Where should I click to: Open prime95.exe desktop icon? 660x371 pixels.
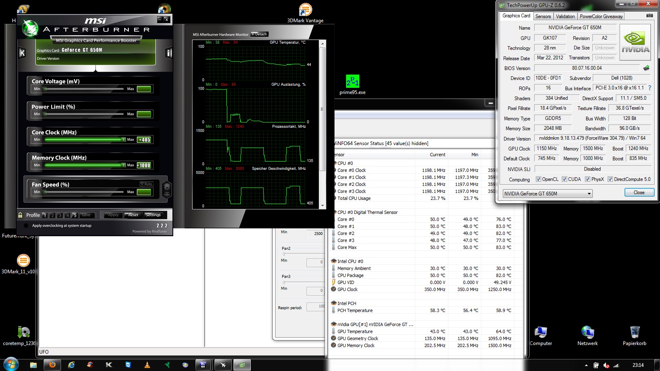352,82
